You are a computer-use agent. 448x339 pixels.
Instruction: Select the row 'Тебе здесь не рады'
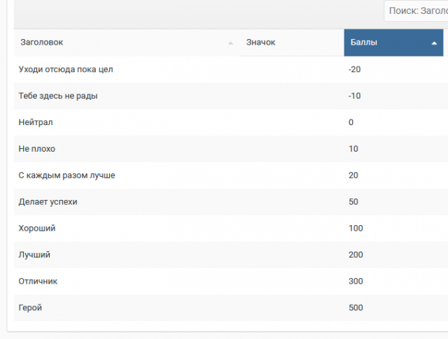point(57,96)
